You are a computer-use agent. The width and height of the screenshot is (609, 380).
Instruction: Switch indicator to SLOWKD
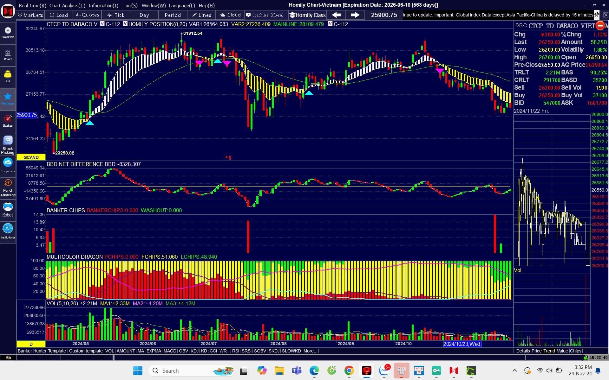(x=291, y=351)
